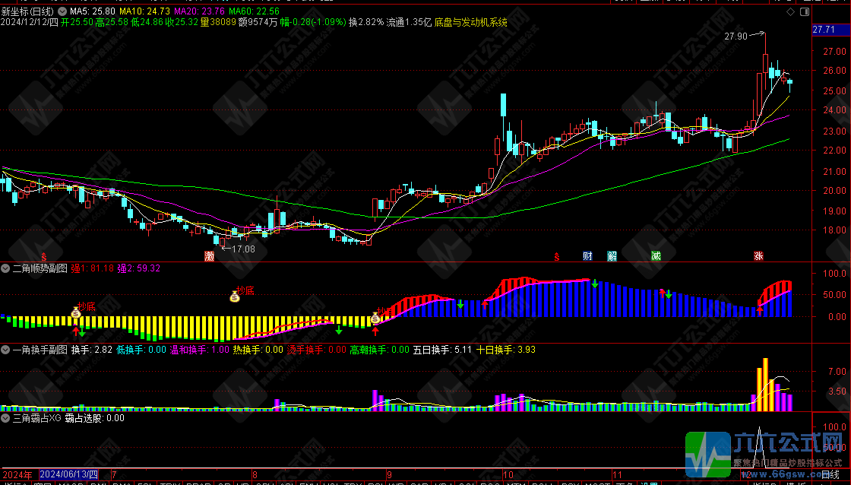Click the first 抄底 money bag icon
The width and height of the screenshot is (851, 485).
click(x=76, y=312)
